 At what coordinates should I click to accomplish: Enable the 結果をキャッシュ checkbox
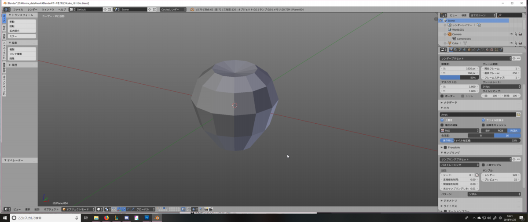point(483,125)
